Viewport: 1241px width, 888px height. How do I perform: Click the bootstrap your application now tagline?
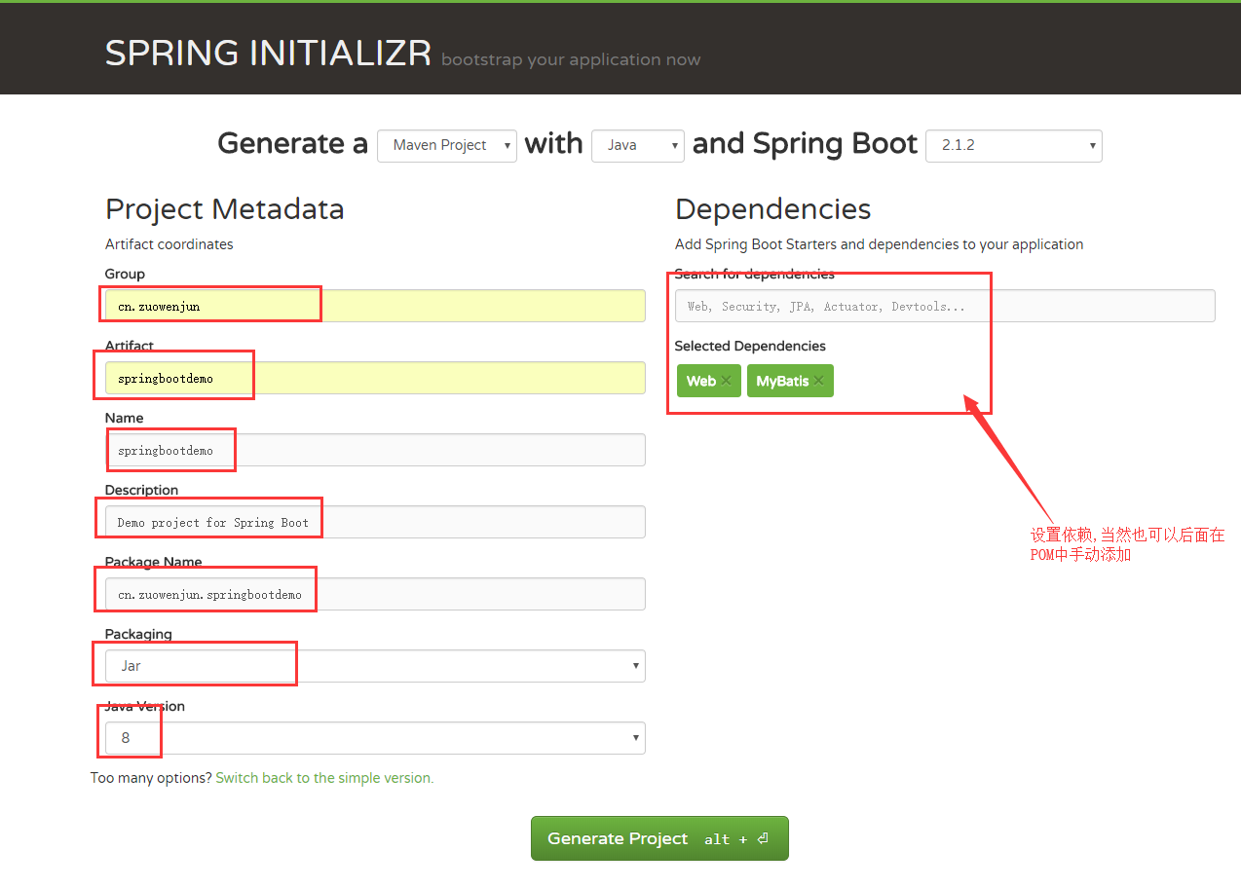pos(571,60)
